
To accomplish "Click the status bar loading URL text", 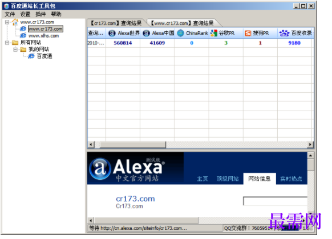I will click(138, 228).
